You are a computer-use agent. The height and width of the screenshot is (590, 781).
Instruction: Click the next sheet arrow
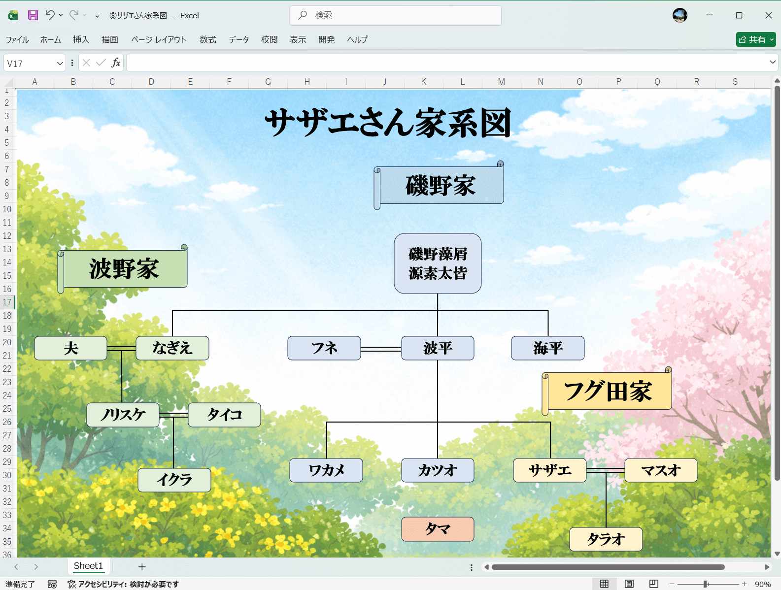pyautogui.click(x=36, y=567)
